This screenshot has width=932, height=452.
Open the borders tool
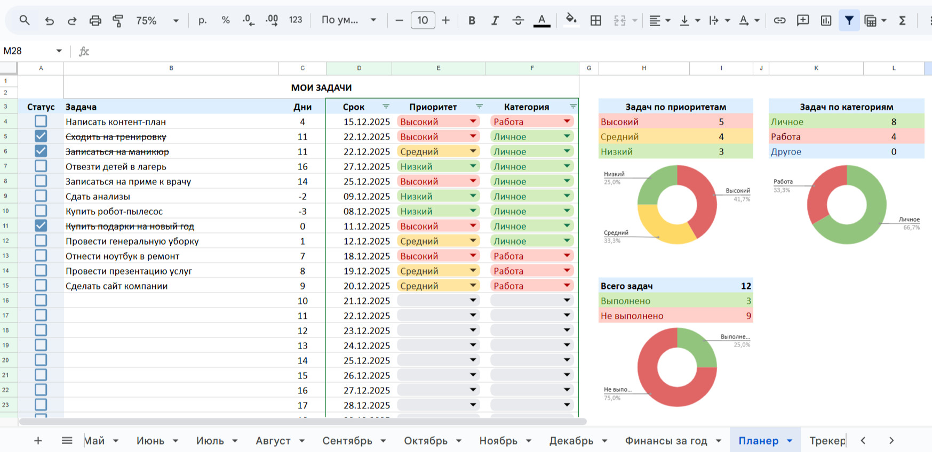click(x=596, y=21)
